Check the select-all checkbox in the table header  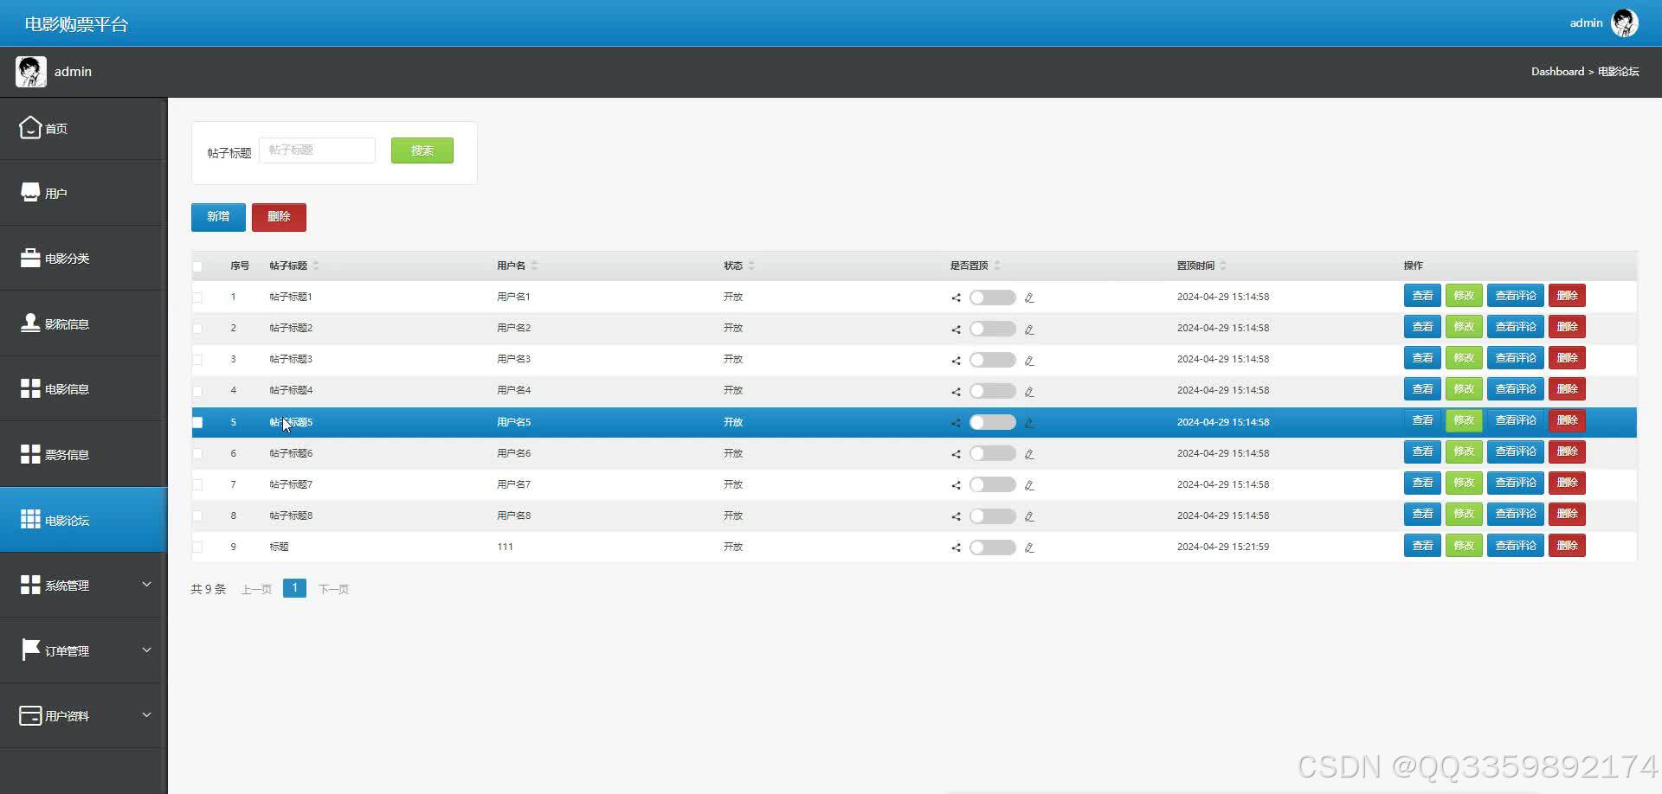tap(197, 266)
